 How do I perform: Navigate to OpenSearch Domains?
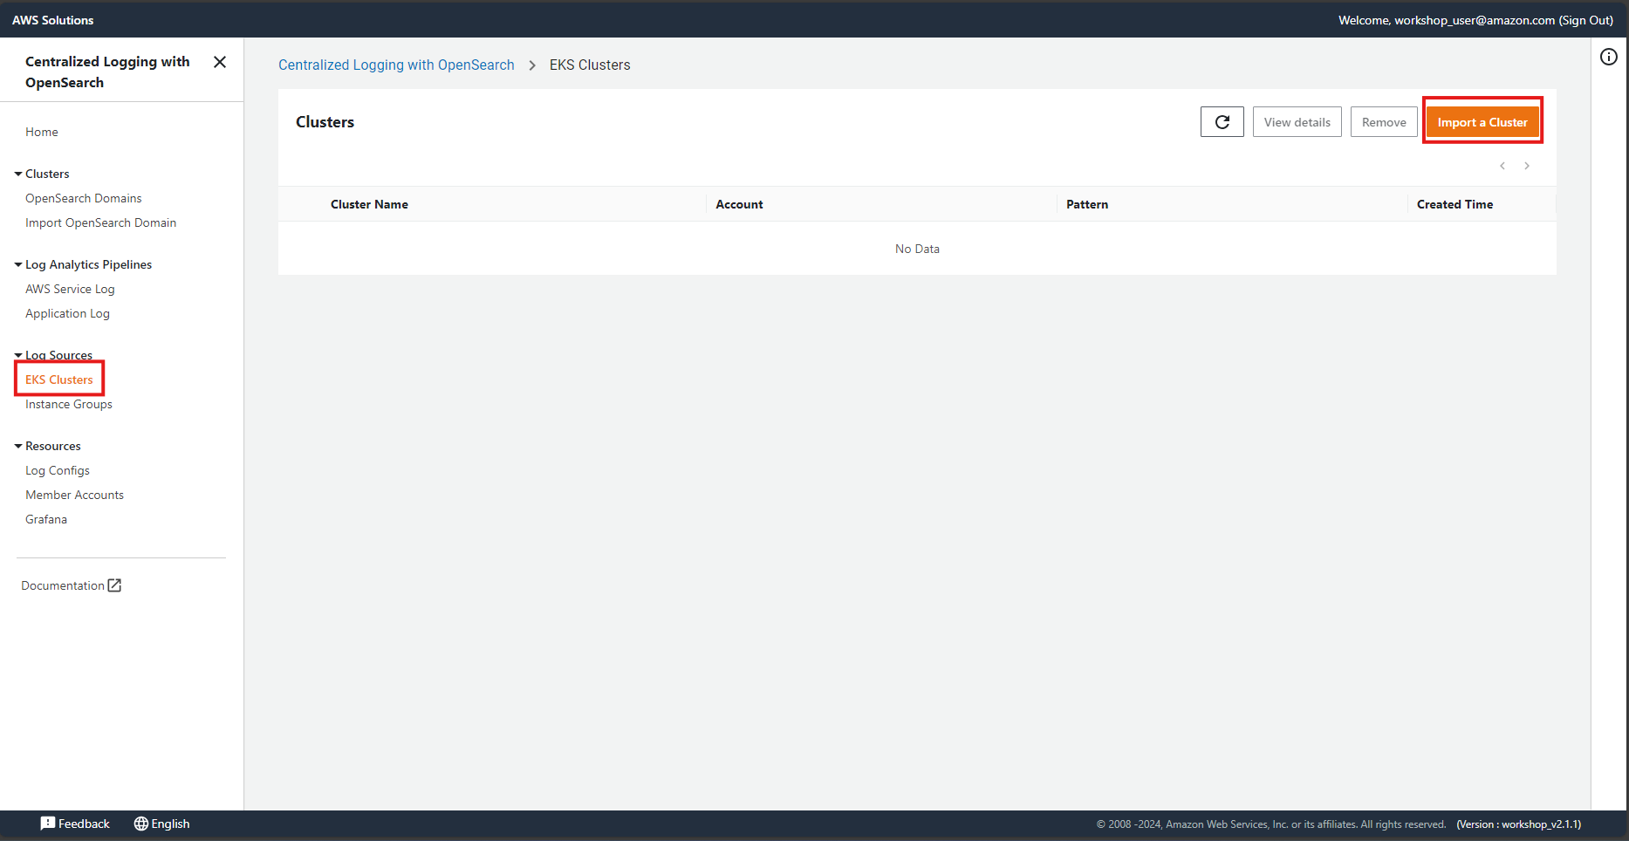coord(83,198)
